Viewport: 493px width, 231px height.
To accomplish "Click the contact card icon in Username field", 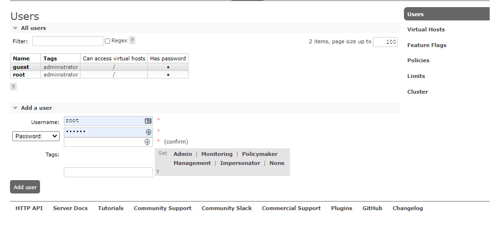I will [x=148, y=121].
